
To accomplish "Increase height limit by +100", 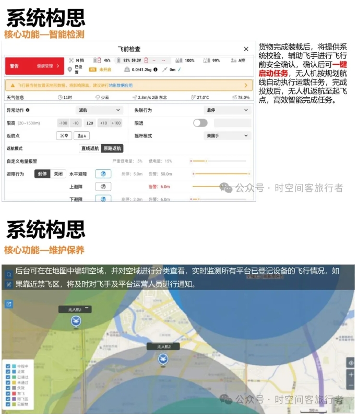I will [x=116, y=123].
